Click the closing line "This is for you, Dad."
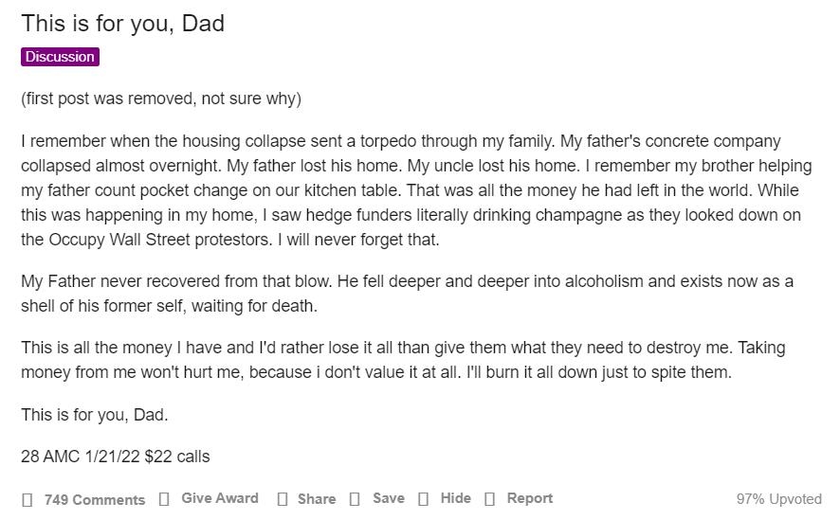The width and height of the screenshot is (840, 520). point(94,415)
